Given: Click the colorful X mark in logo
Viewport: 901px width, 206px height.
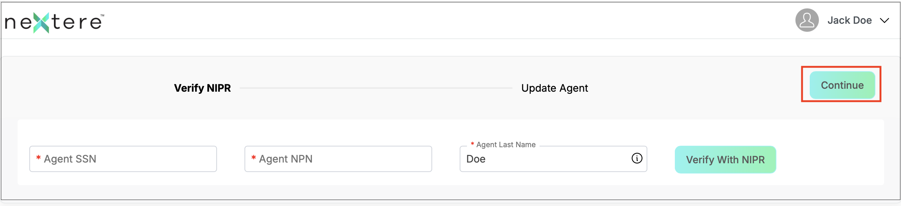Looking at the screenshot, I should pos(41,23).
